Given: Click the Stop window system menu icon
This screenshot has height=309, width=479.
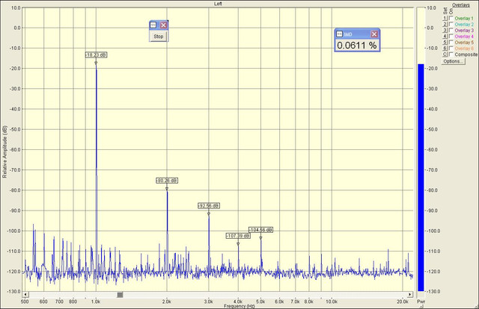Looking at the screenshot, I should [x=153, y=25].
